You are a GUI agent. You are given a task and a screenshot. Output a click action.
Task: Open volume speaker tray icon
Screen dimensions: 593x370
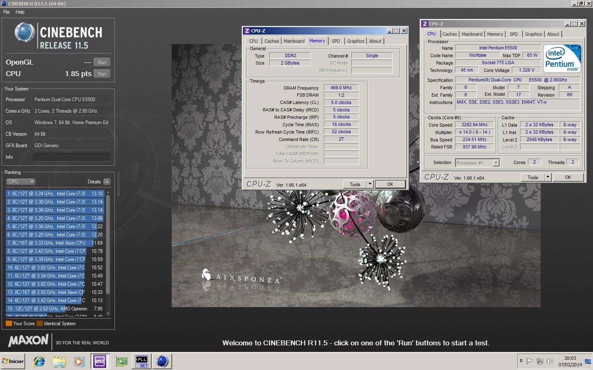point(550,361)
